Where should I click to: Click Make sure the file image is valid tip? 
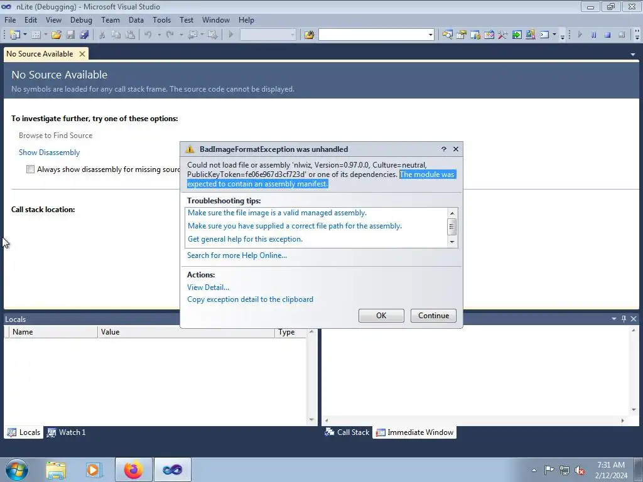(277, 213)
